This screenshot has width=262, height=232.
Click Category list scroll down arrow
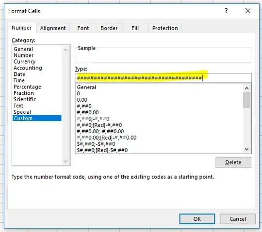coord(65,161)
